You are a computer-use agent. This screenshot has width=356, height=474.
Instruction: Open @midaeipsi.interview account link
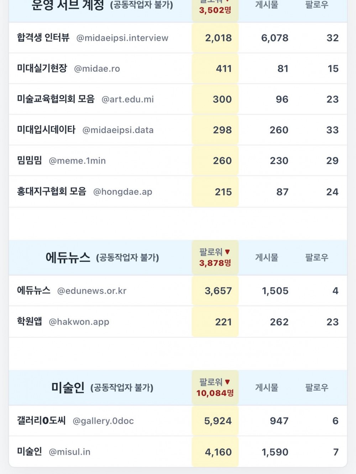point(122,38)
